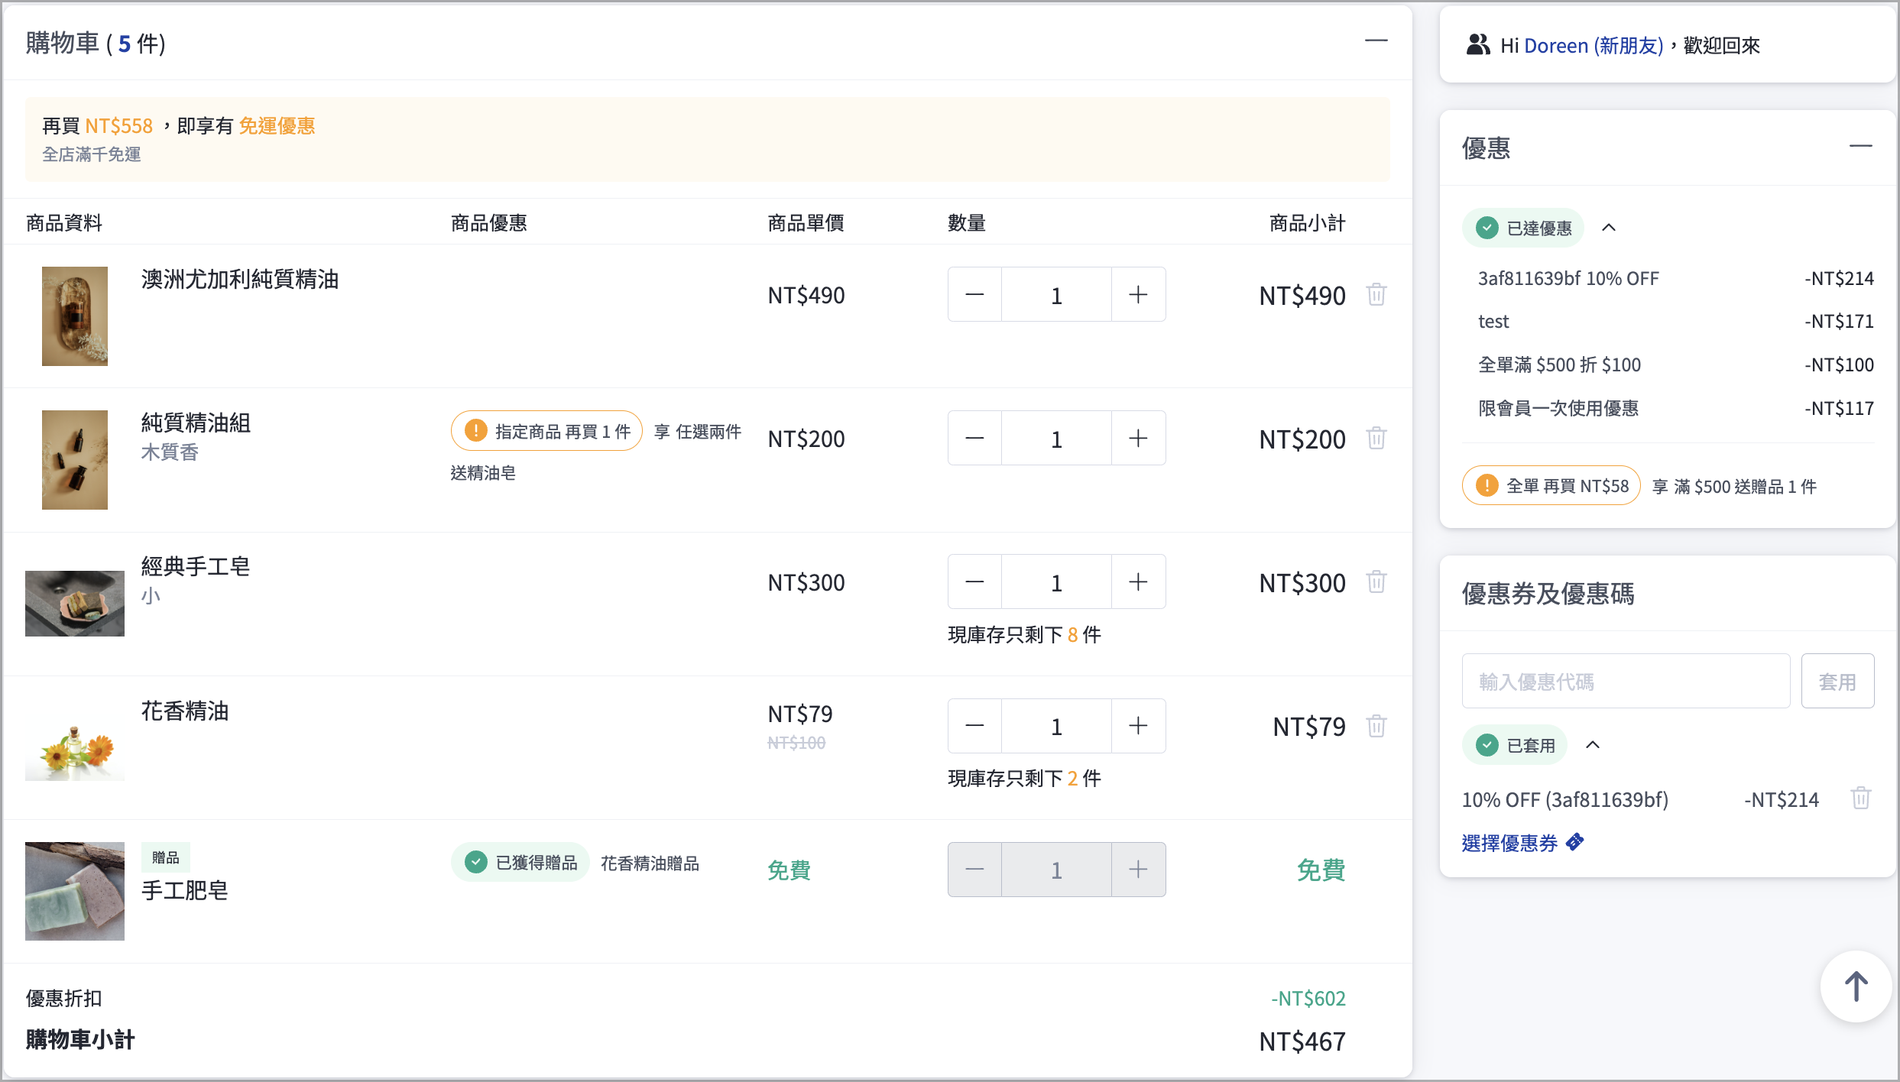The image size is (1900, 1082).
Task: Click the 輸入優惠代碼 input field
Action: (1626, 681)
